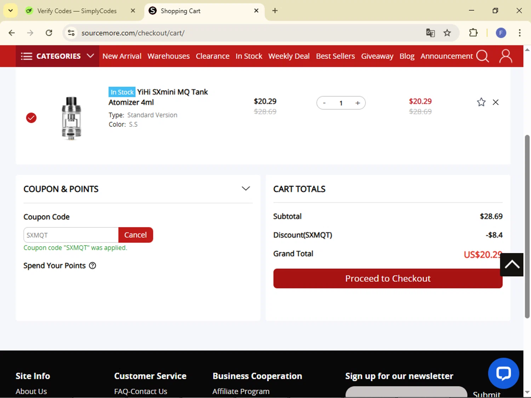This screenshot has width=531, height=398.
Task: Increase quantity with the plus button
Action: [x=358, y=103]
